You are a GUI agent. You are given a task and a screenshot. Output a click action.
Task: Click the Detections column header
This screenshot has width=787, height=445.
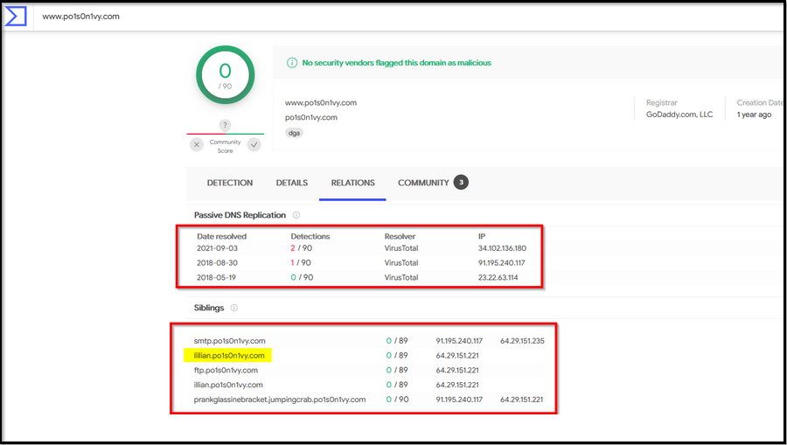point(310,236)
